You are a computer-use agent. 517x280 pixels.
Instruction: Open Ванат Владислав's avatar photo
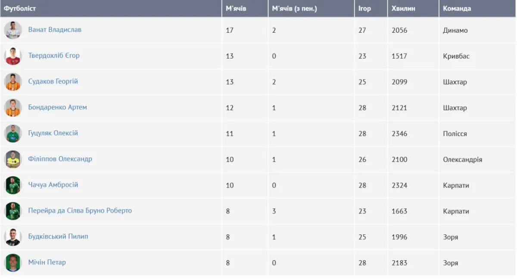tap(13, 30)
